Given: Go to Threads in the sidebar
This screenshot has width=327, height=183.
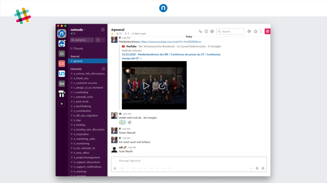Looking at the screenshot, I should pos(78,48).
